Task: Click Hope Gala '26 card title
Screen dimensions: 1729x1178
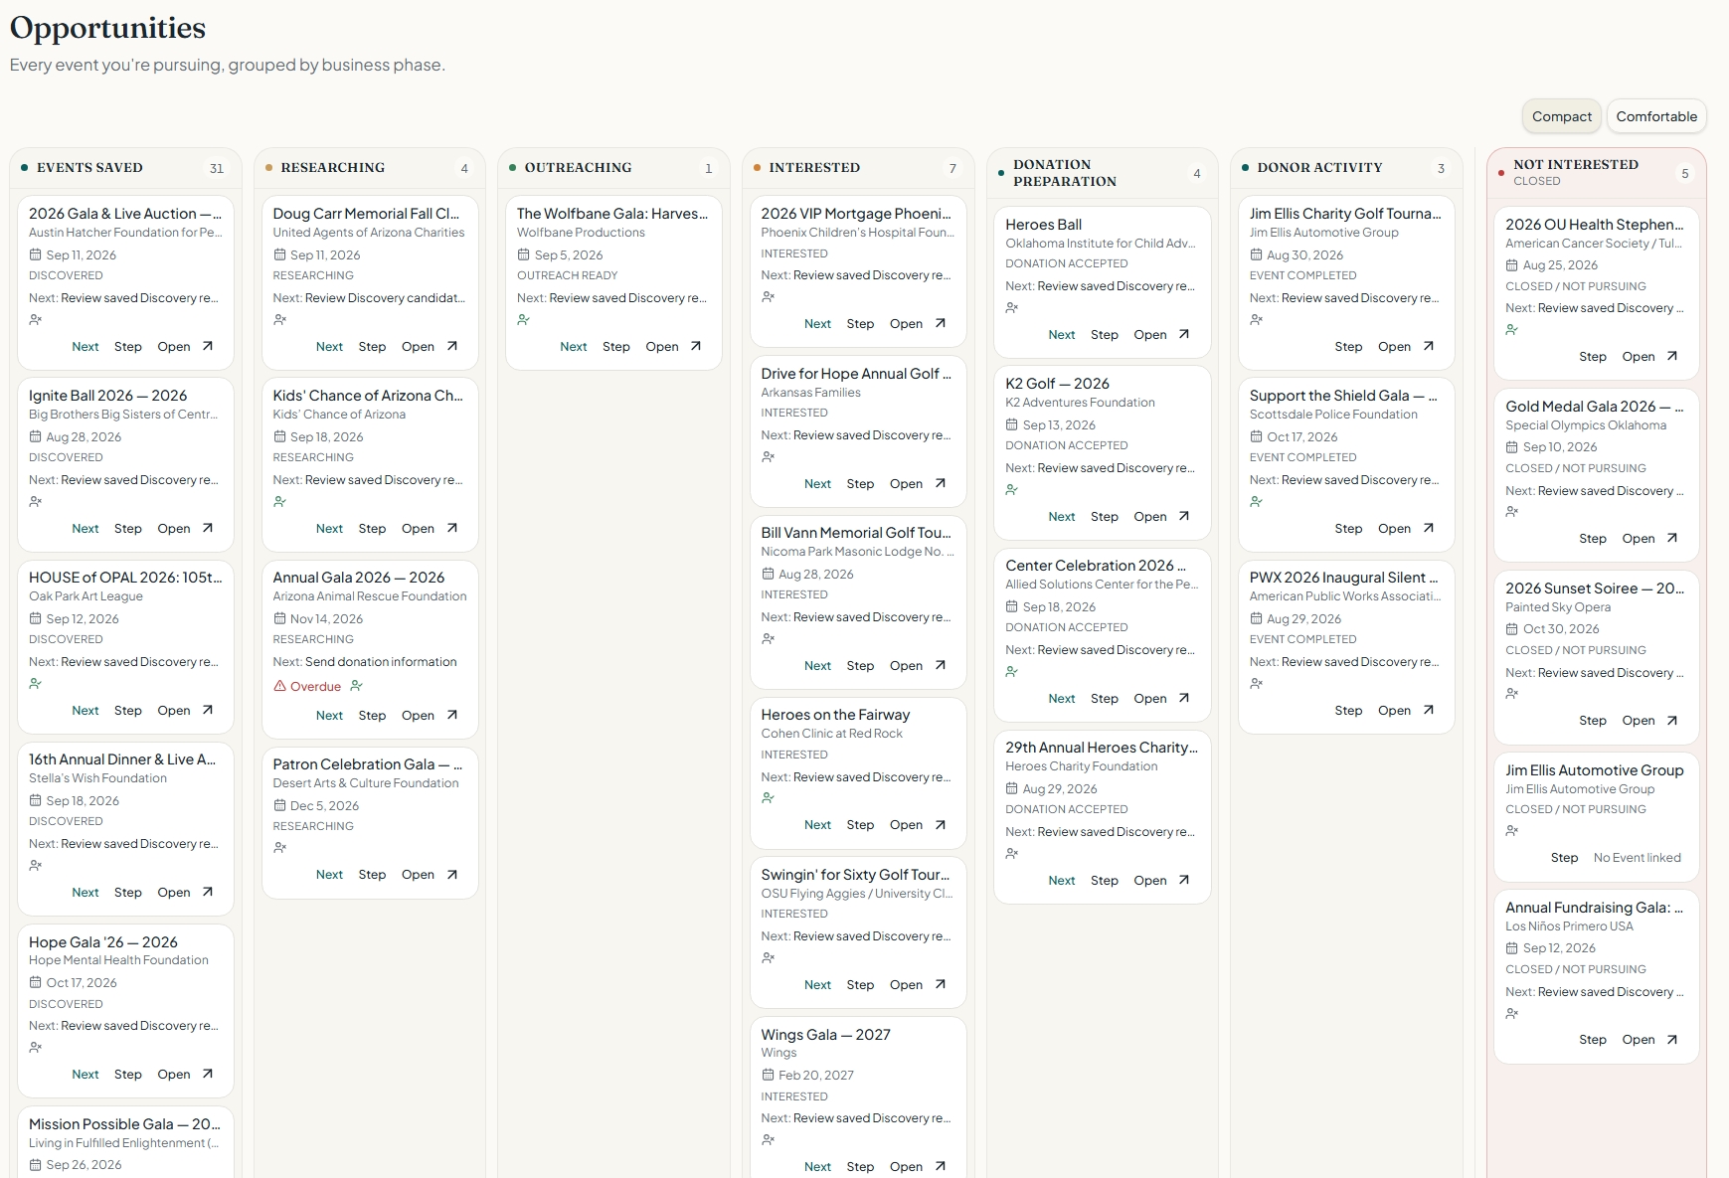Action: [103, 942]
